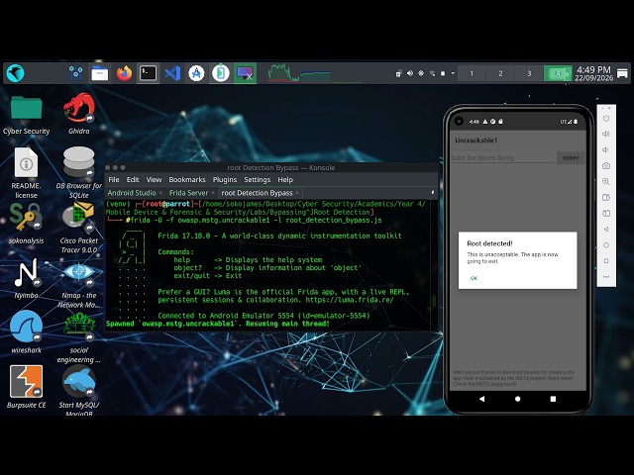Click the 'Frida 17.18.0' banner text line
The image size is (634, 475).
coord(279,236)
